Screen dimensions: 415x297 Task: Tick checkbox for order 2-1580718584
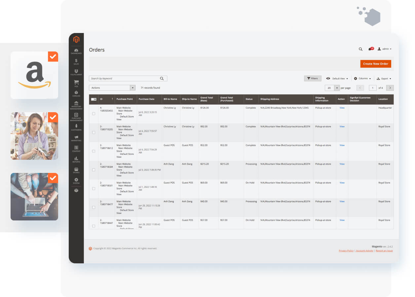(x=94, y=170)
